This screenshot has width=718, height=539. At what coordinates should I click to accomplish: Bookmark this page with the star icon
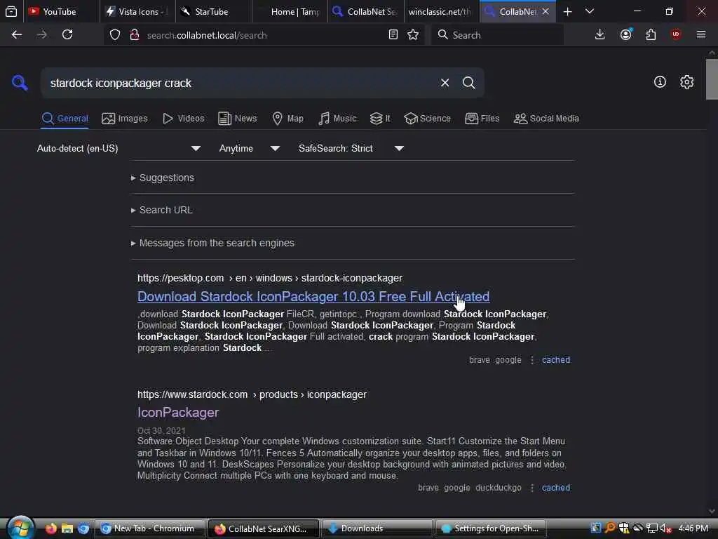click(413, 34)
